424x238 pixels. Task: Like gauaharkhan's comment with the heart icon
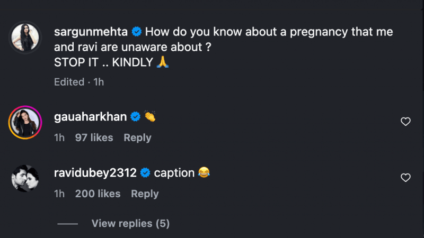[405, 122]
